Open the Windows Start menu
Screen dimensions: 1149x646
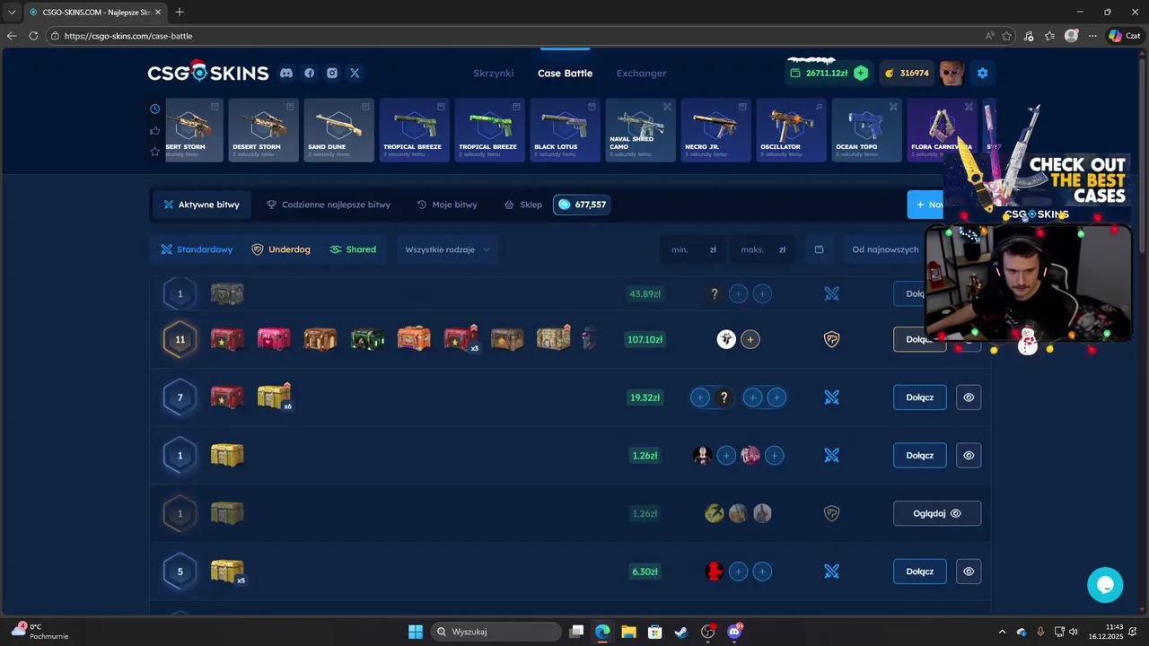click(416, 632)
